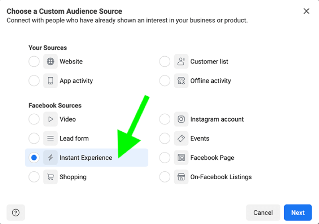This screenshot has width=319, height=224.
Task: Select the Lead form radio button
Action: pos(34,139)
